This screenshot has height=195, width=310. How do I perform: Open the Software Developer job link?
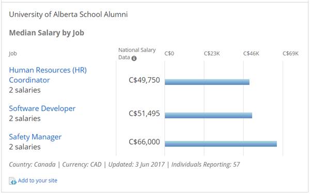pos(42,109)
